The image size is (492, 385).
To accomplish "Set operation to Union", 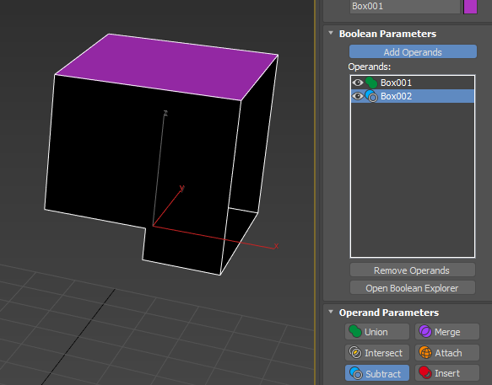I will (x=377, y=332).
